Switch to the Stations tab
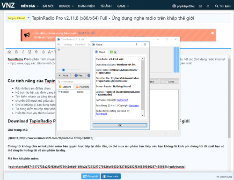Viewport: 234px width, 180px height. coord(65,87)
